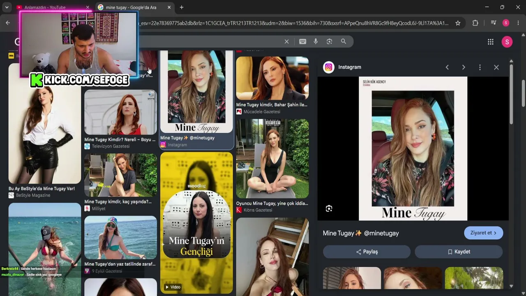Click the Televizyon Gazetesi favicon
Image resolution: width=526 pixels, height=296 pixels.
(x=87, y=146)
